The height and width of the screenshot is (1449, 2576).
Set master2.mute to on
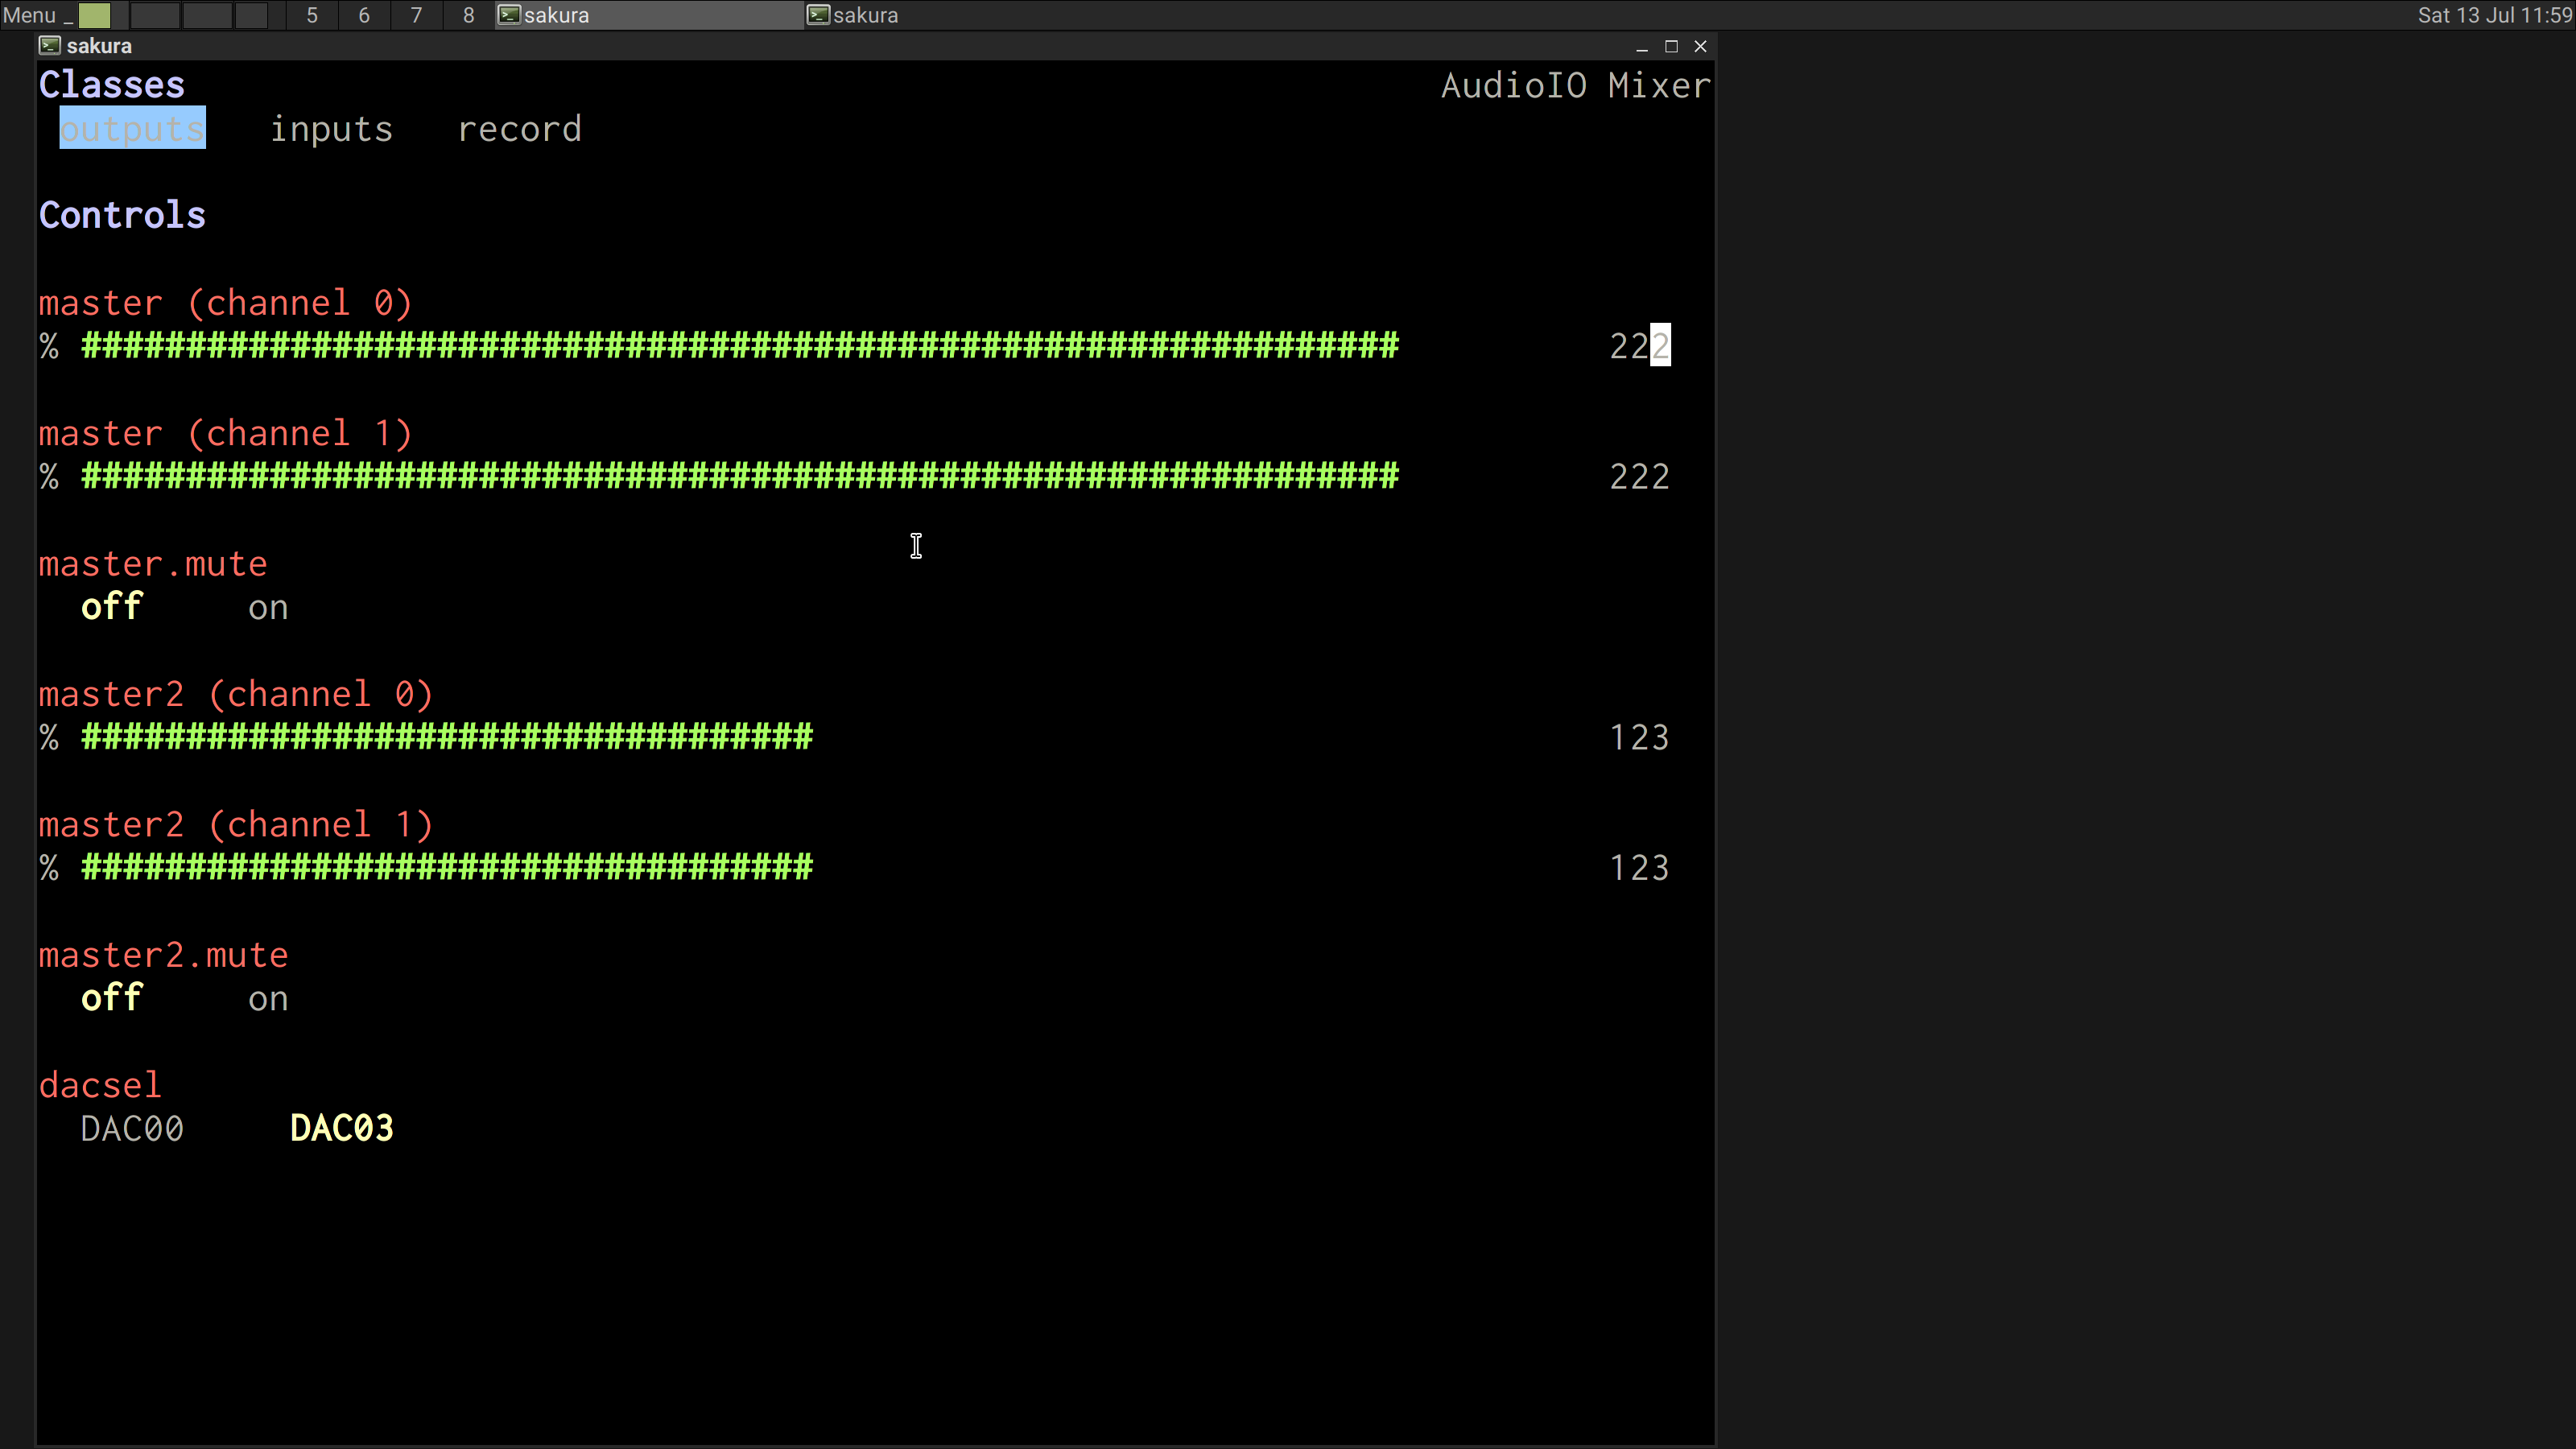[268, 999]
